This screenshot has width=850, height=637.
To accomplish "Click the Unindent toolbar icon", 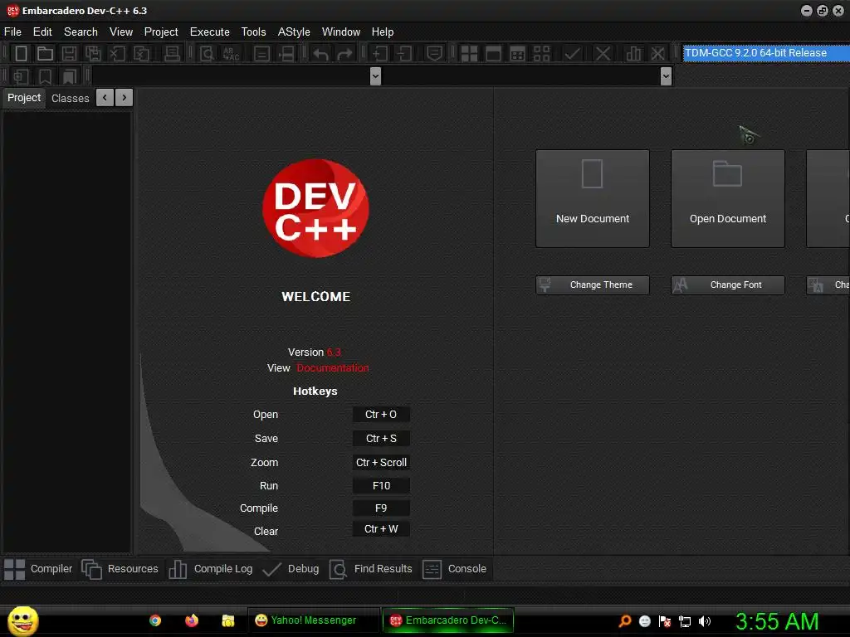I will click(x=404, y=53).
